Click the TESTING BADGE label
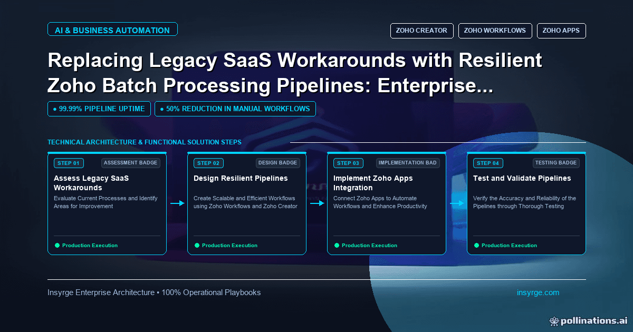Screen dimensions: 633x332 pyautogui.click(x=556, y=163)
